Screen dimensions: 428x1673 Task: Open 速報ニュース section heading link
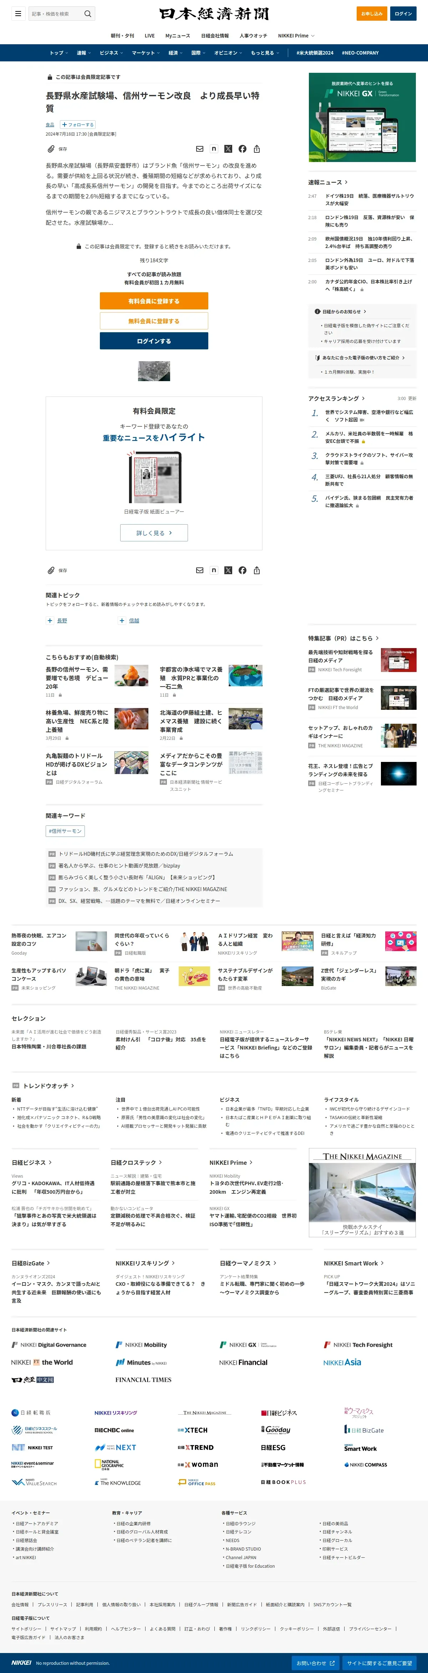[x=328, y=182]
